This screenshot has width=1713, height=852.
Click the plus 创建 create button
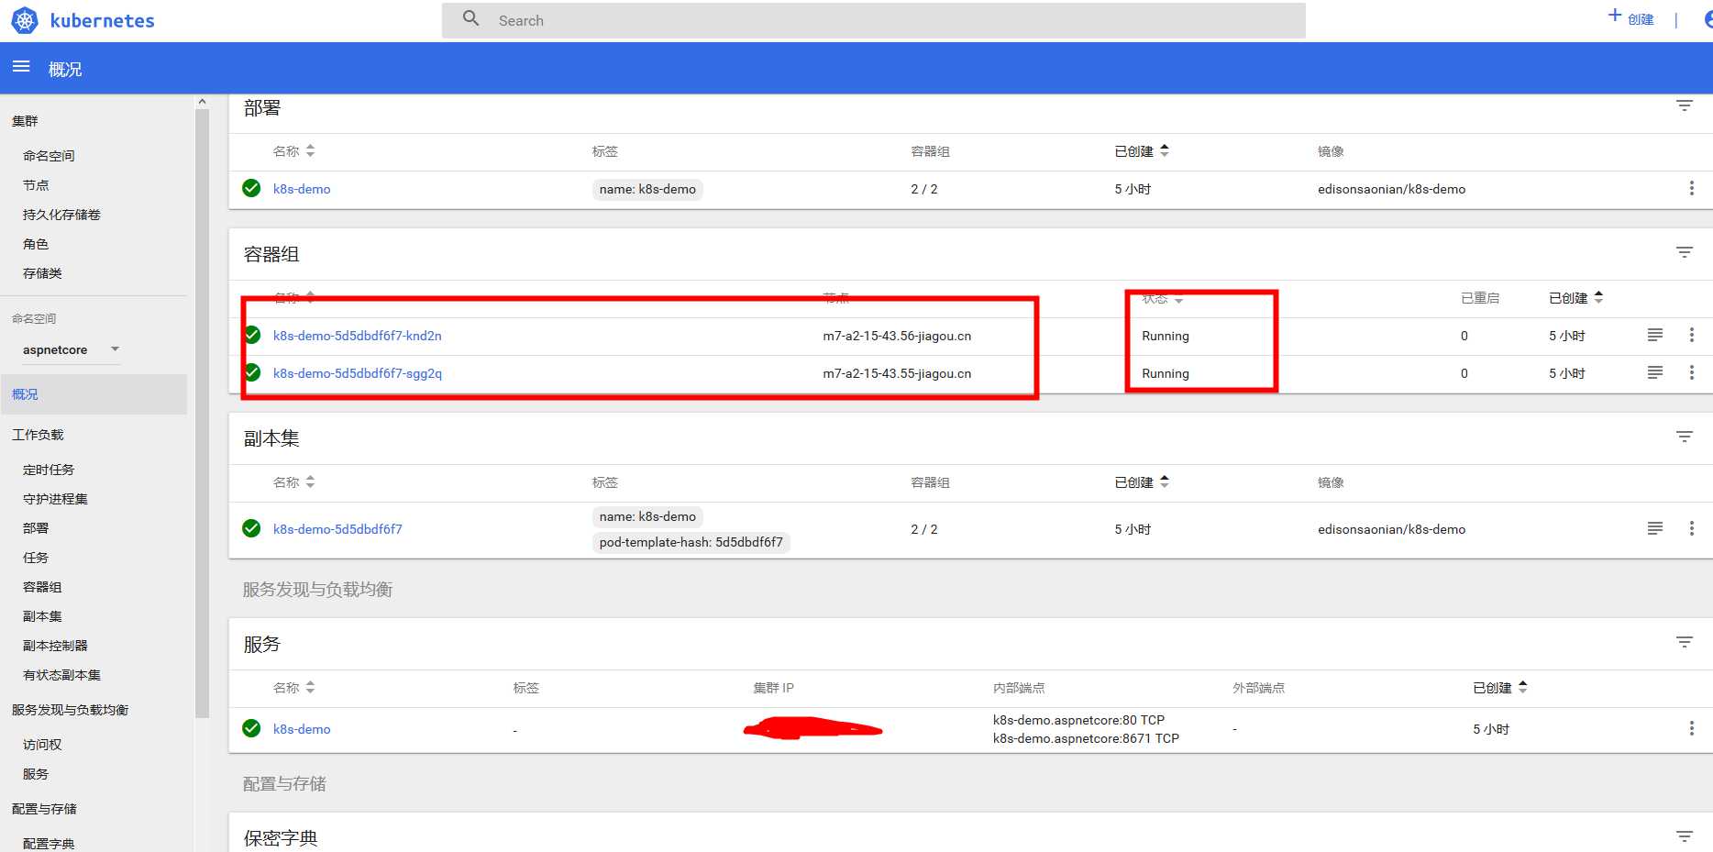pos(1630,17)
